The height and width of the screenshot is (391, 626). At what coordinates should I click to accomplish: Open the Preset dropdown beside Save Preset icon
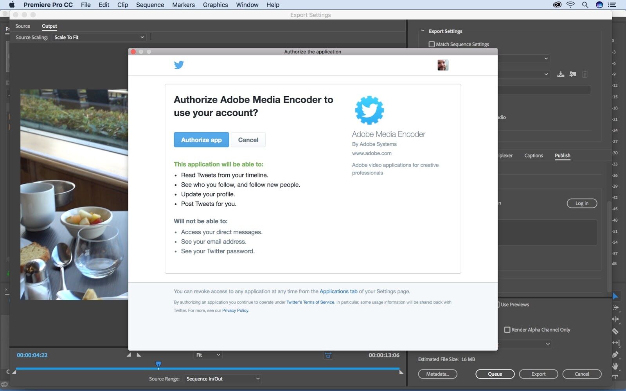coord(524,74)
